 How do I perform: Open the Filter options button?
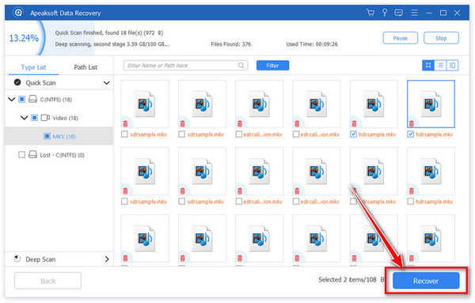coord(272,66)
